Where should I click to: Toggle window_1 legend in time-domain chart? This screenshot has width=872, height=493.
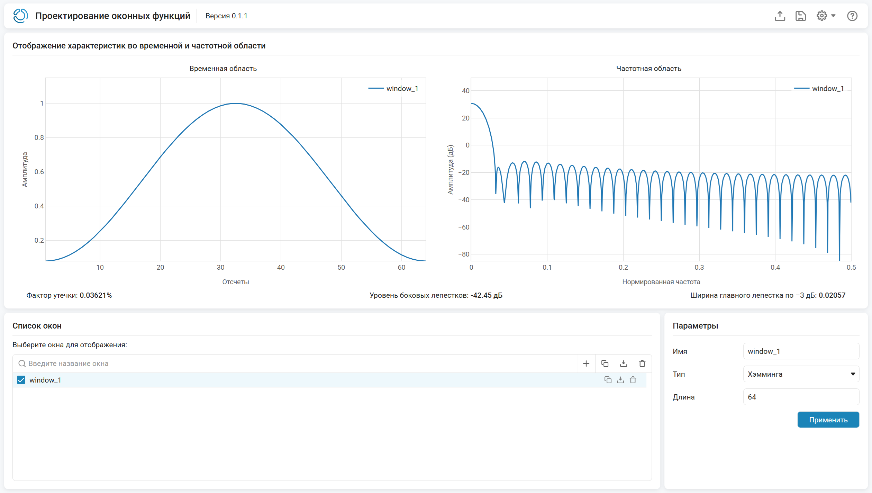[x=393, y=89]
